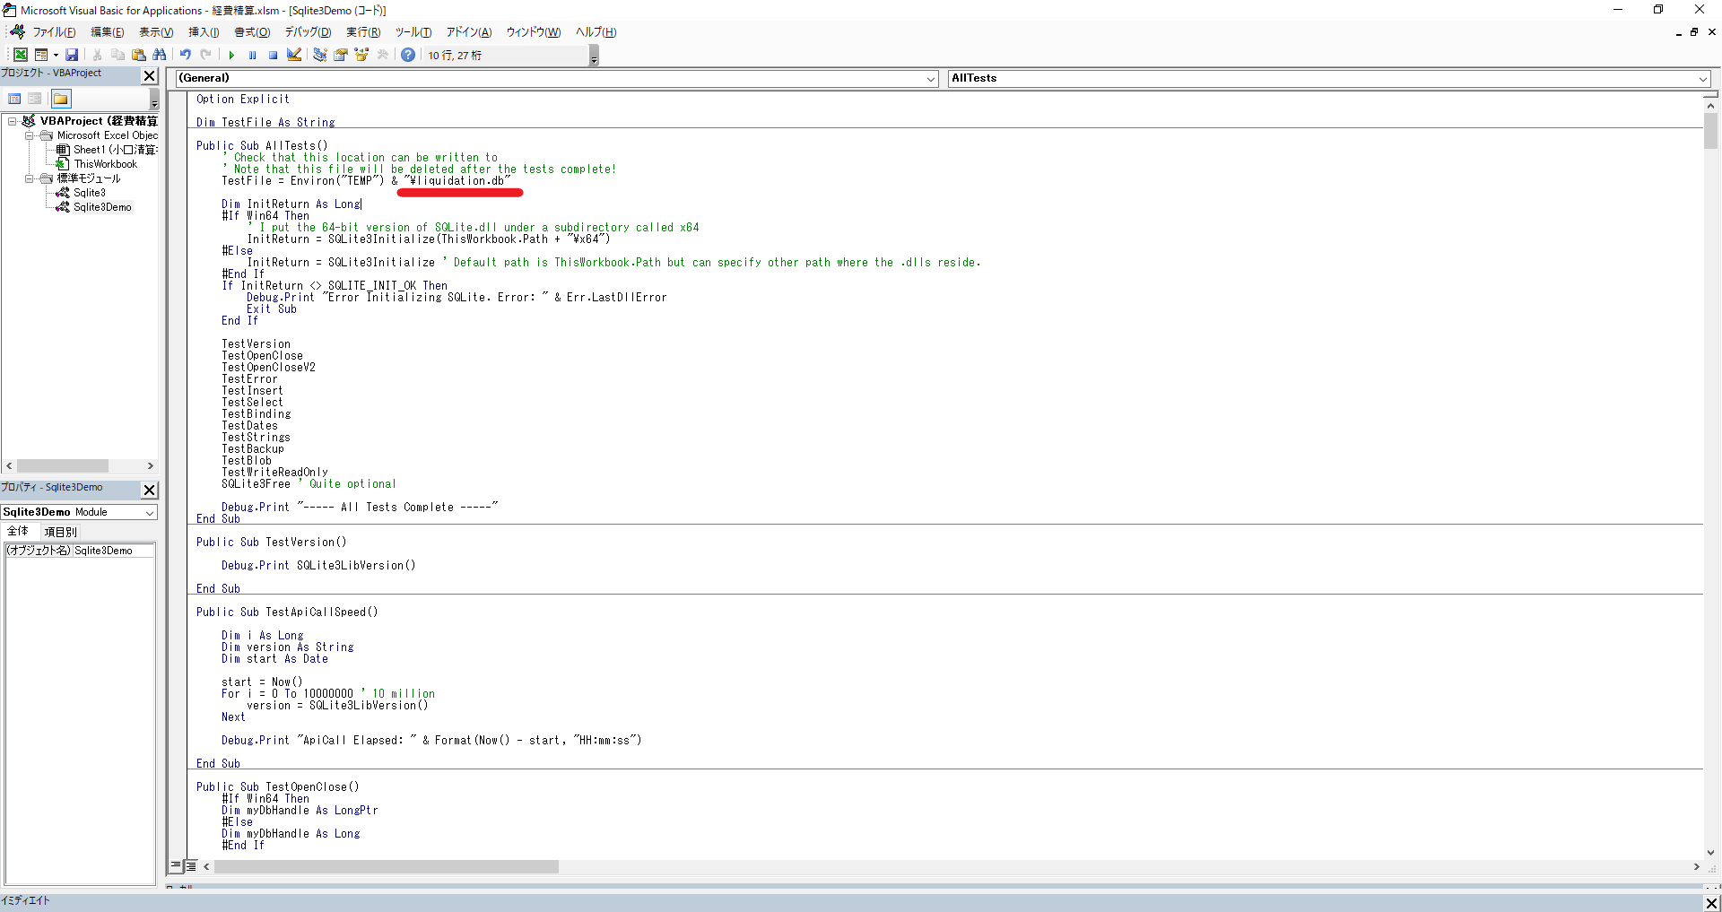The image size is (1722, 912).
Task: Click the Copy icon in toolbar
Action: coord(117,55)
